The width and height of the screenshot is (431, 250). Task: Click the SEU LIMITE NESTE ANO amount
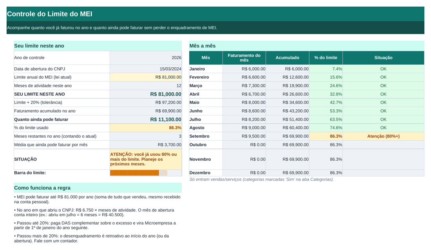click(x=146, y=94)
